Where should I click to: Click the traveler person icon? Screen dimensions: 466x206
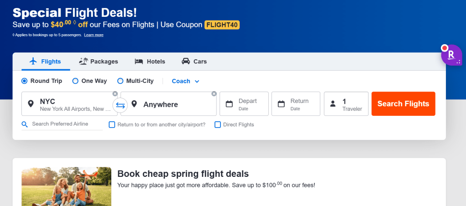tap(334, 104)
